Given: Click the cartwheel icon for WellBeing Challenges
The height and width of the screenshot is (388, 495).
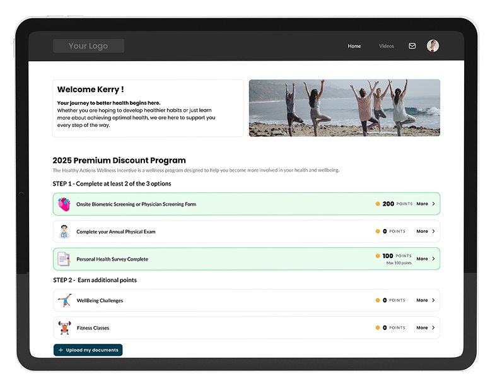Looking at the screenshot, I should 65,300.
